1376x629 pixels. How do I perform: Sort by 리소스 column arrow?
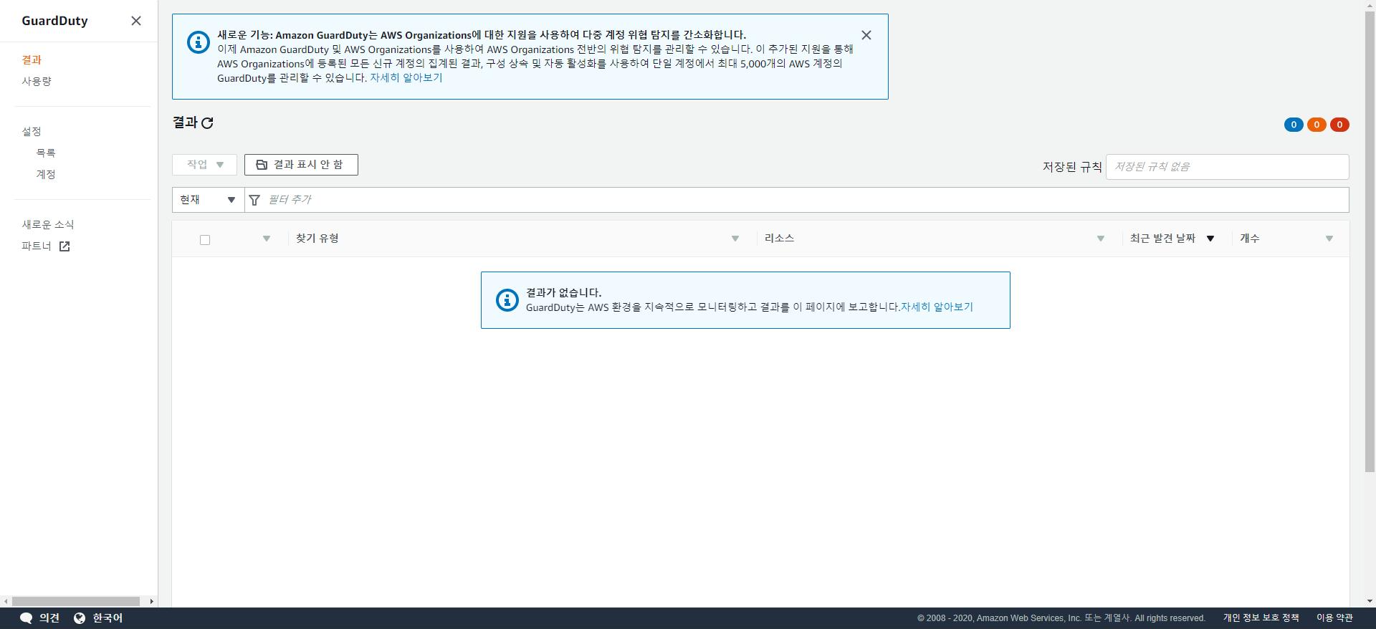click(x=1101, y=239)
